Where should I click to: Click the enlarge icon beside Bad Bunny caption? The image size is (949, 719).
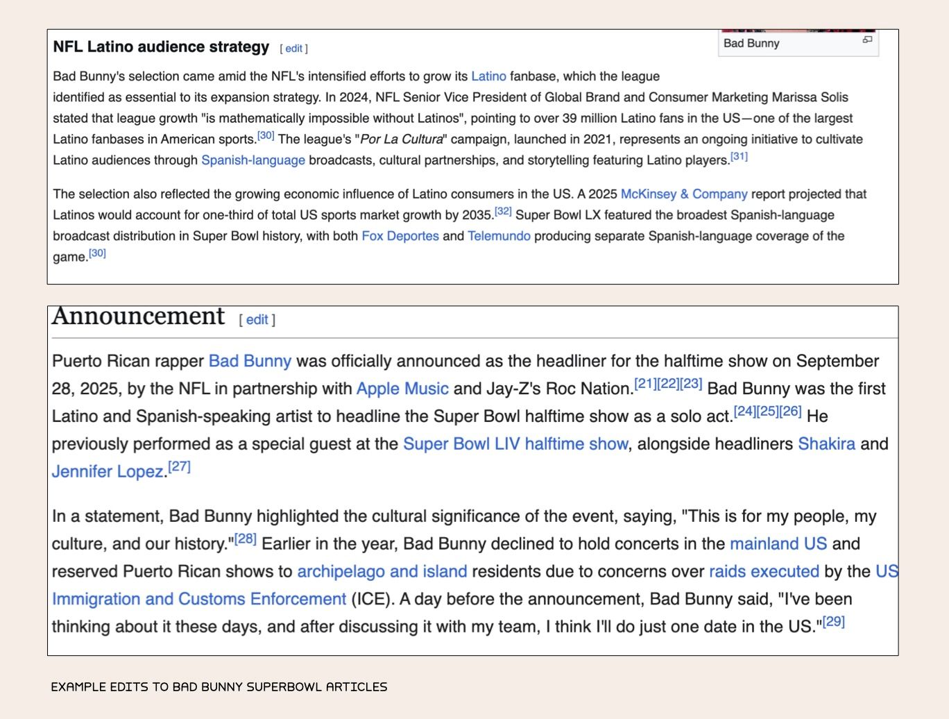point(867,40)
